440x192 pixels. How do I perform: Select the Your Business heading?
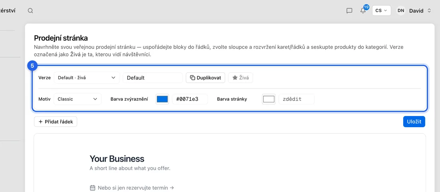(x=117, y=159)
